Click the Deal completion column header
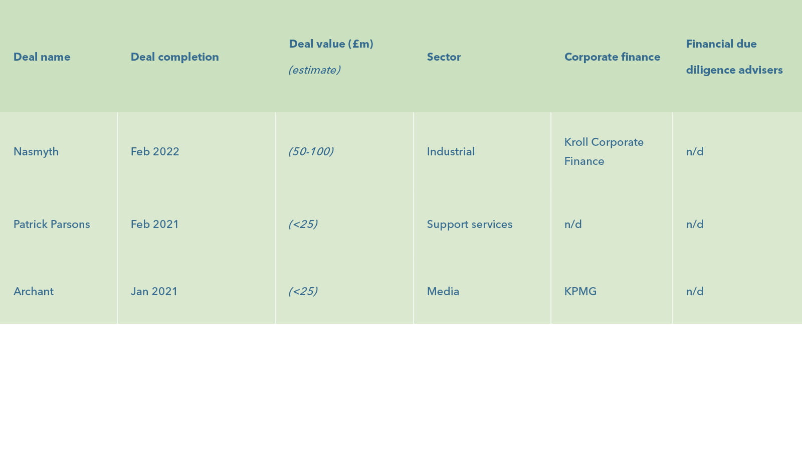Viewport: 802px width, 451px height. (174, 57)
